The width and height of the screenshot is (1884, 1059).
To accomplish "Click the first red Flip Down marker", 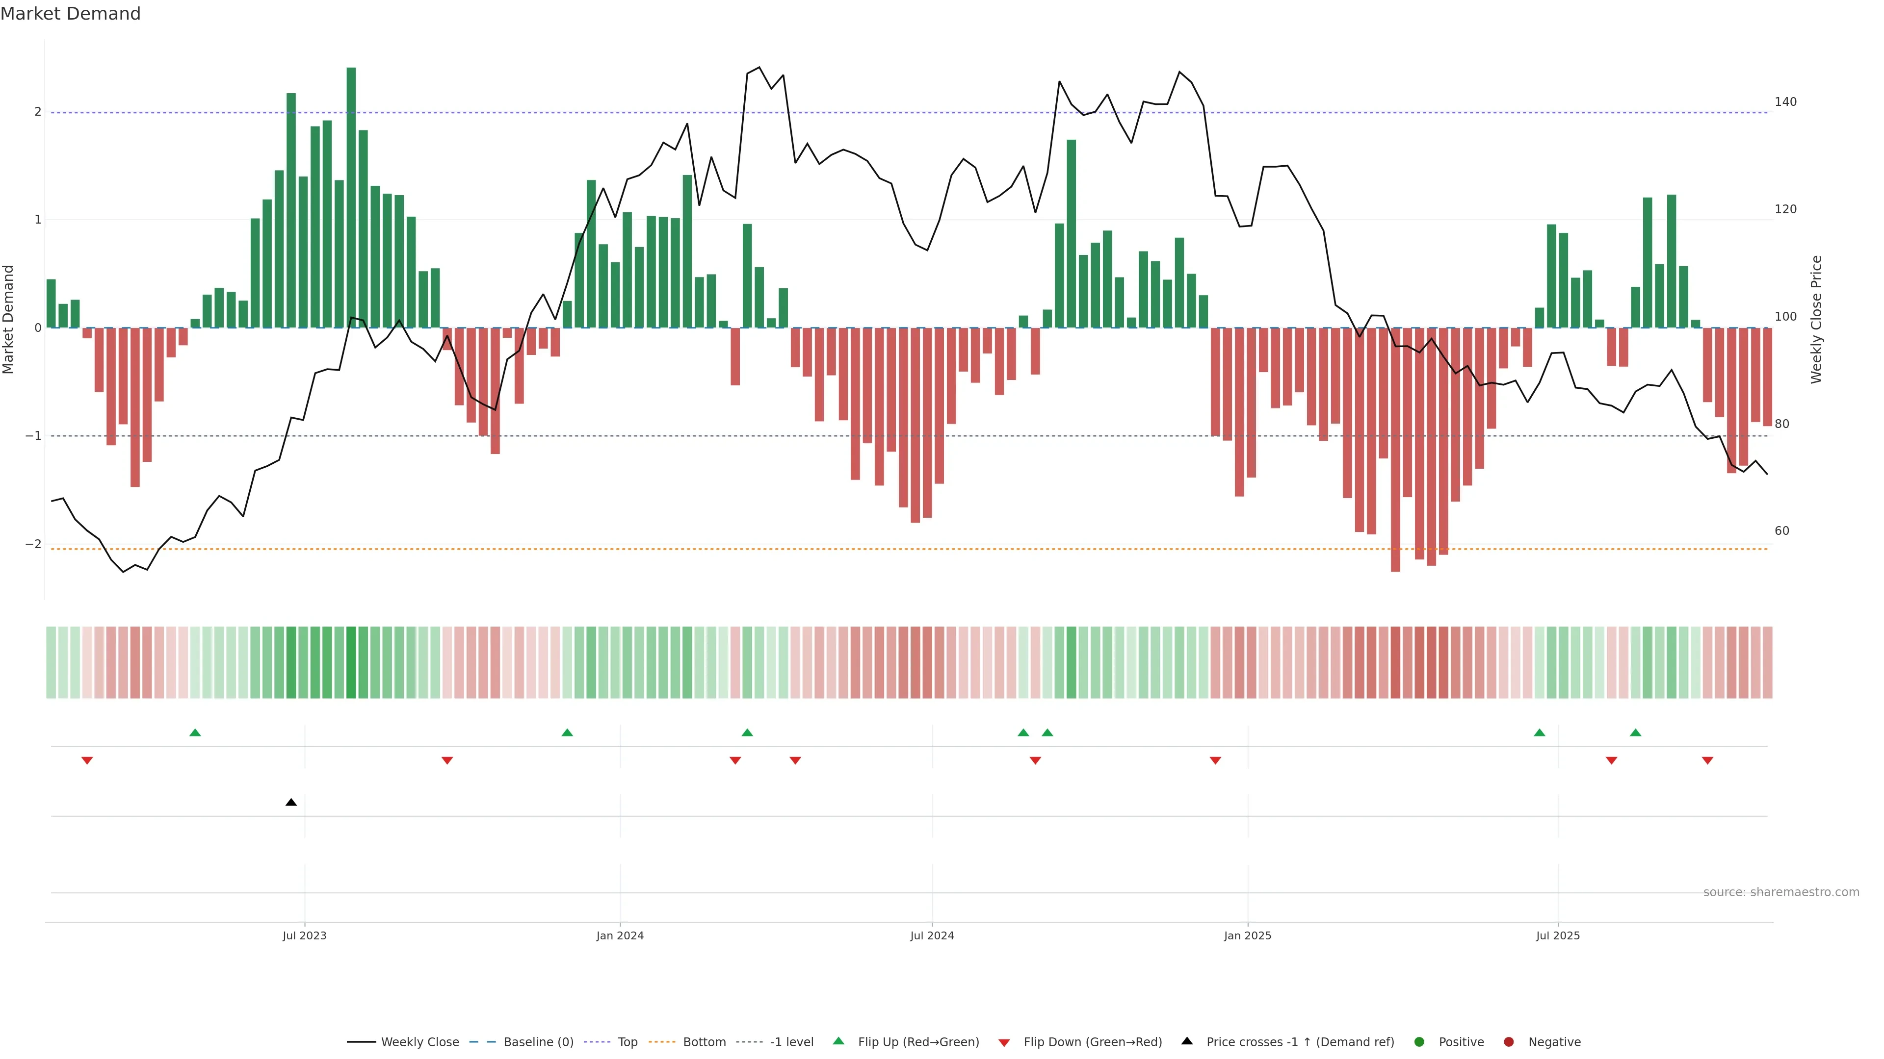I will coord(87,761).
